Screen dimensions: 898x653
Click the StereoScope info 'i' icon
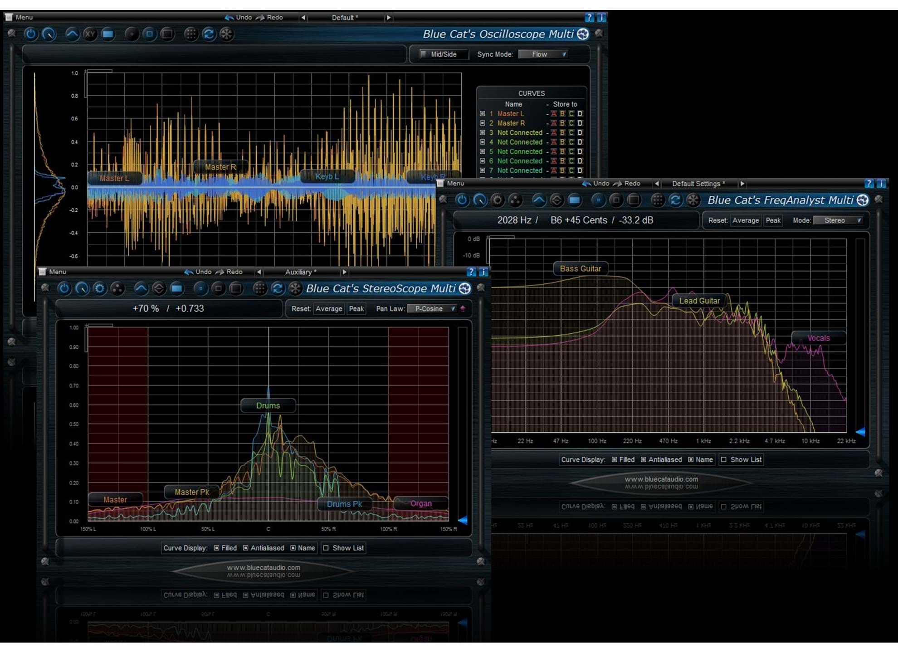pos(483,272)
